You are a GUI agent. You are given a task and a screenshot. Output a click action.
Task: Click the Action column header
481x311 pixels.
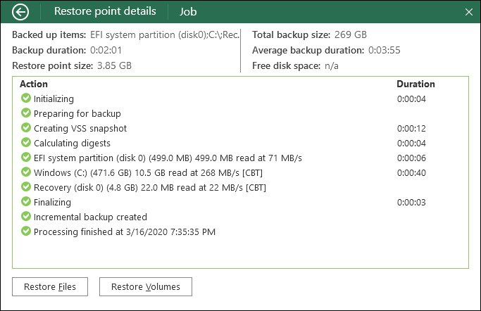(x=34, y=84)
